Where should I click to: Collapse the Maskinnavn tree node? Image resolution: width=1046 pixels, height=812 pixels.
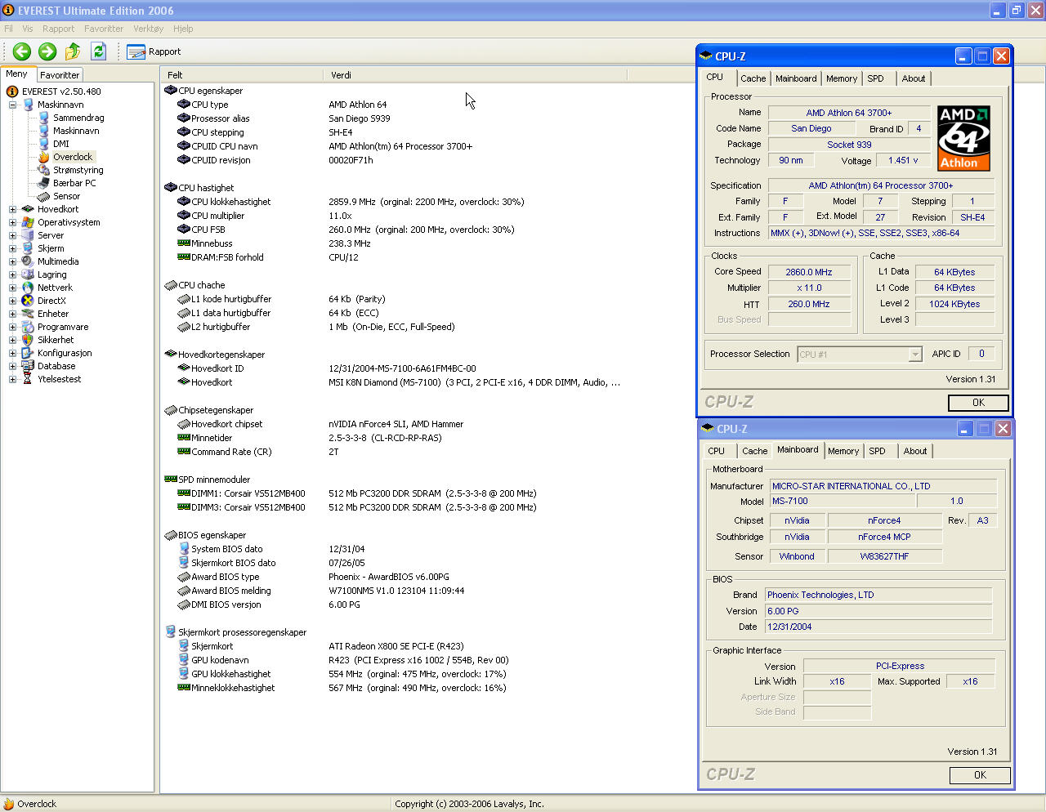[12, 105]
